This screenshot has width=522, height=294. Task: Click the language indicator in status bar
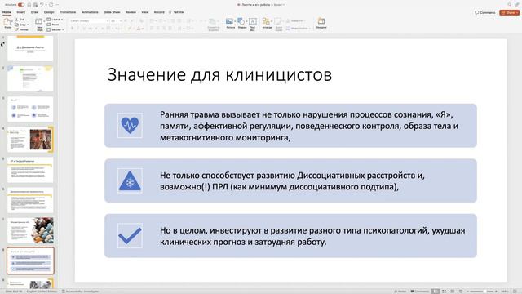click(x=42, y=292)
